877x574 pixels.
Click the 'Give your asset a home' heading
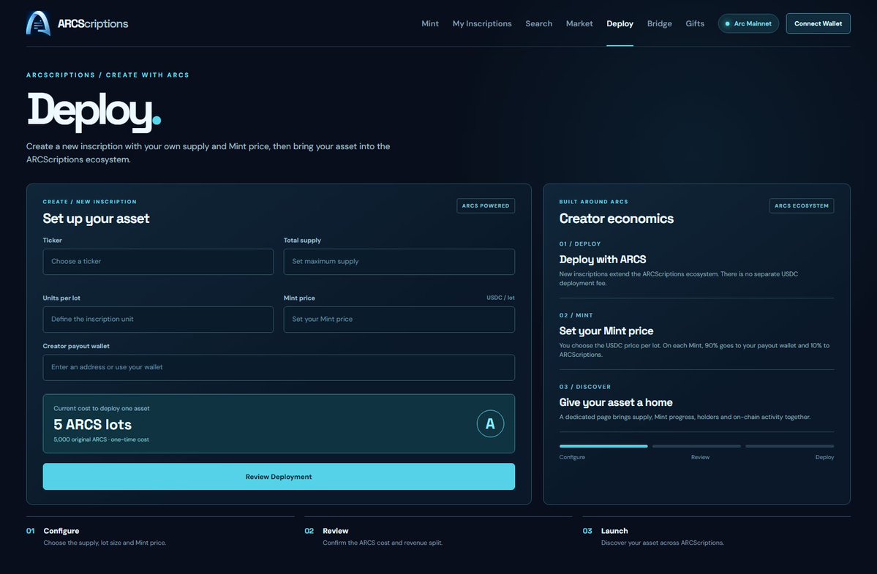click(615, 402)
